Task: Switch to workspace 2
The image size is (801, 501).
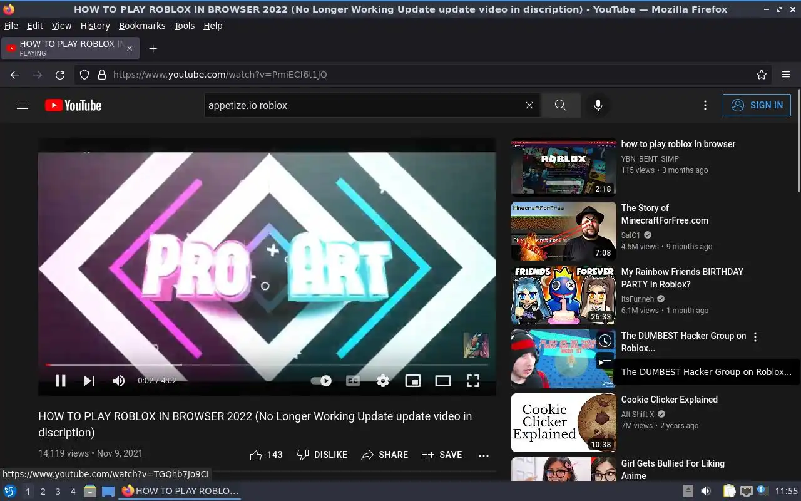Action: [43, 492]
